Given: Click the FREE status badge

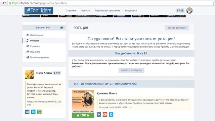Looking at the screenshot, I should (x=180, y=10).
